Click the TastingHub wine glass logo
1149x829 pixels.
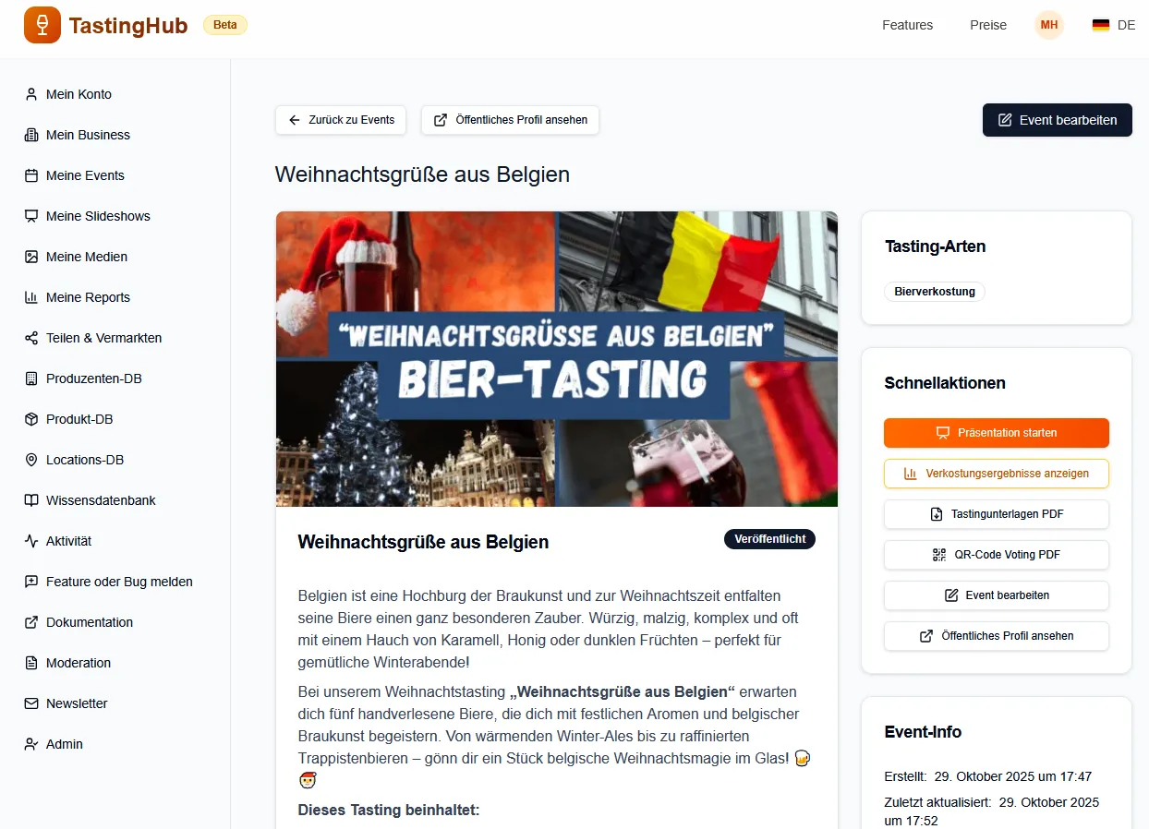(x=42, y=25)
